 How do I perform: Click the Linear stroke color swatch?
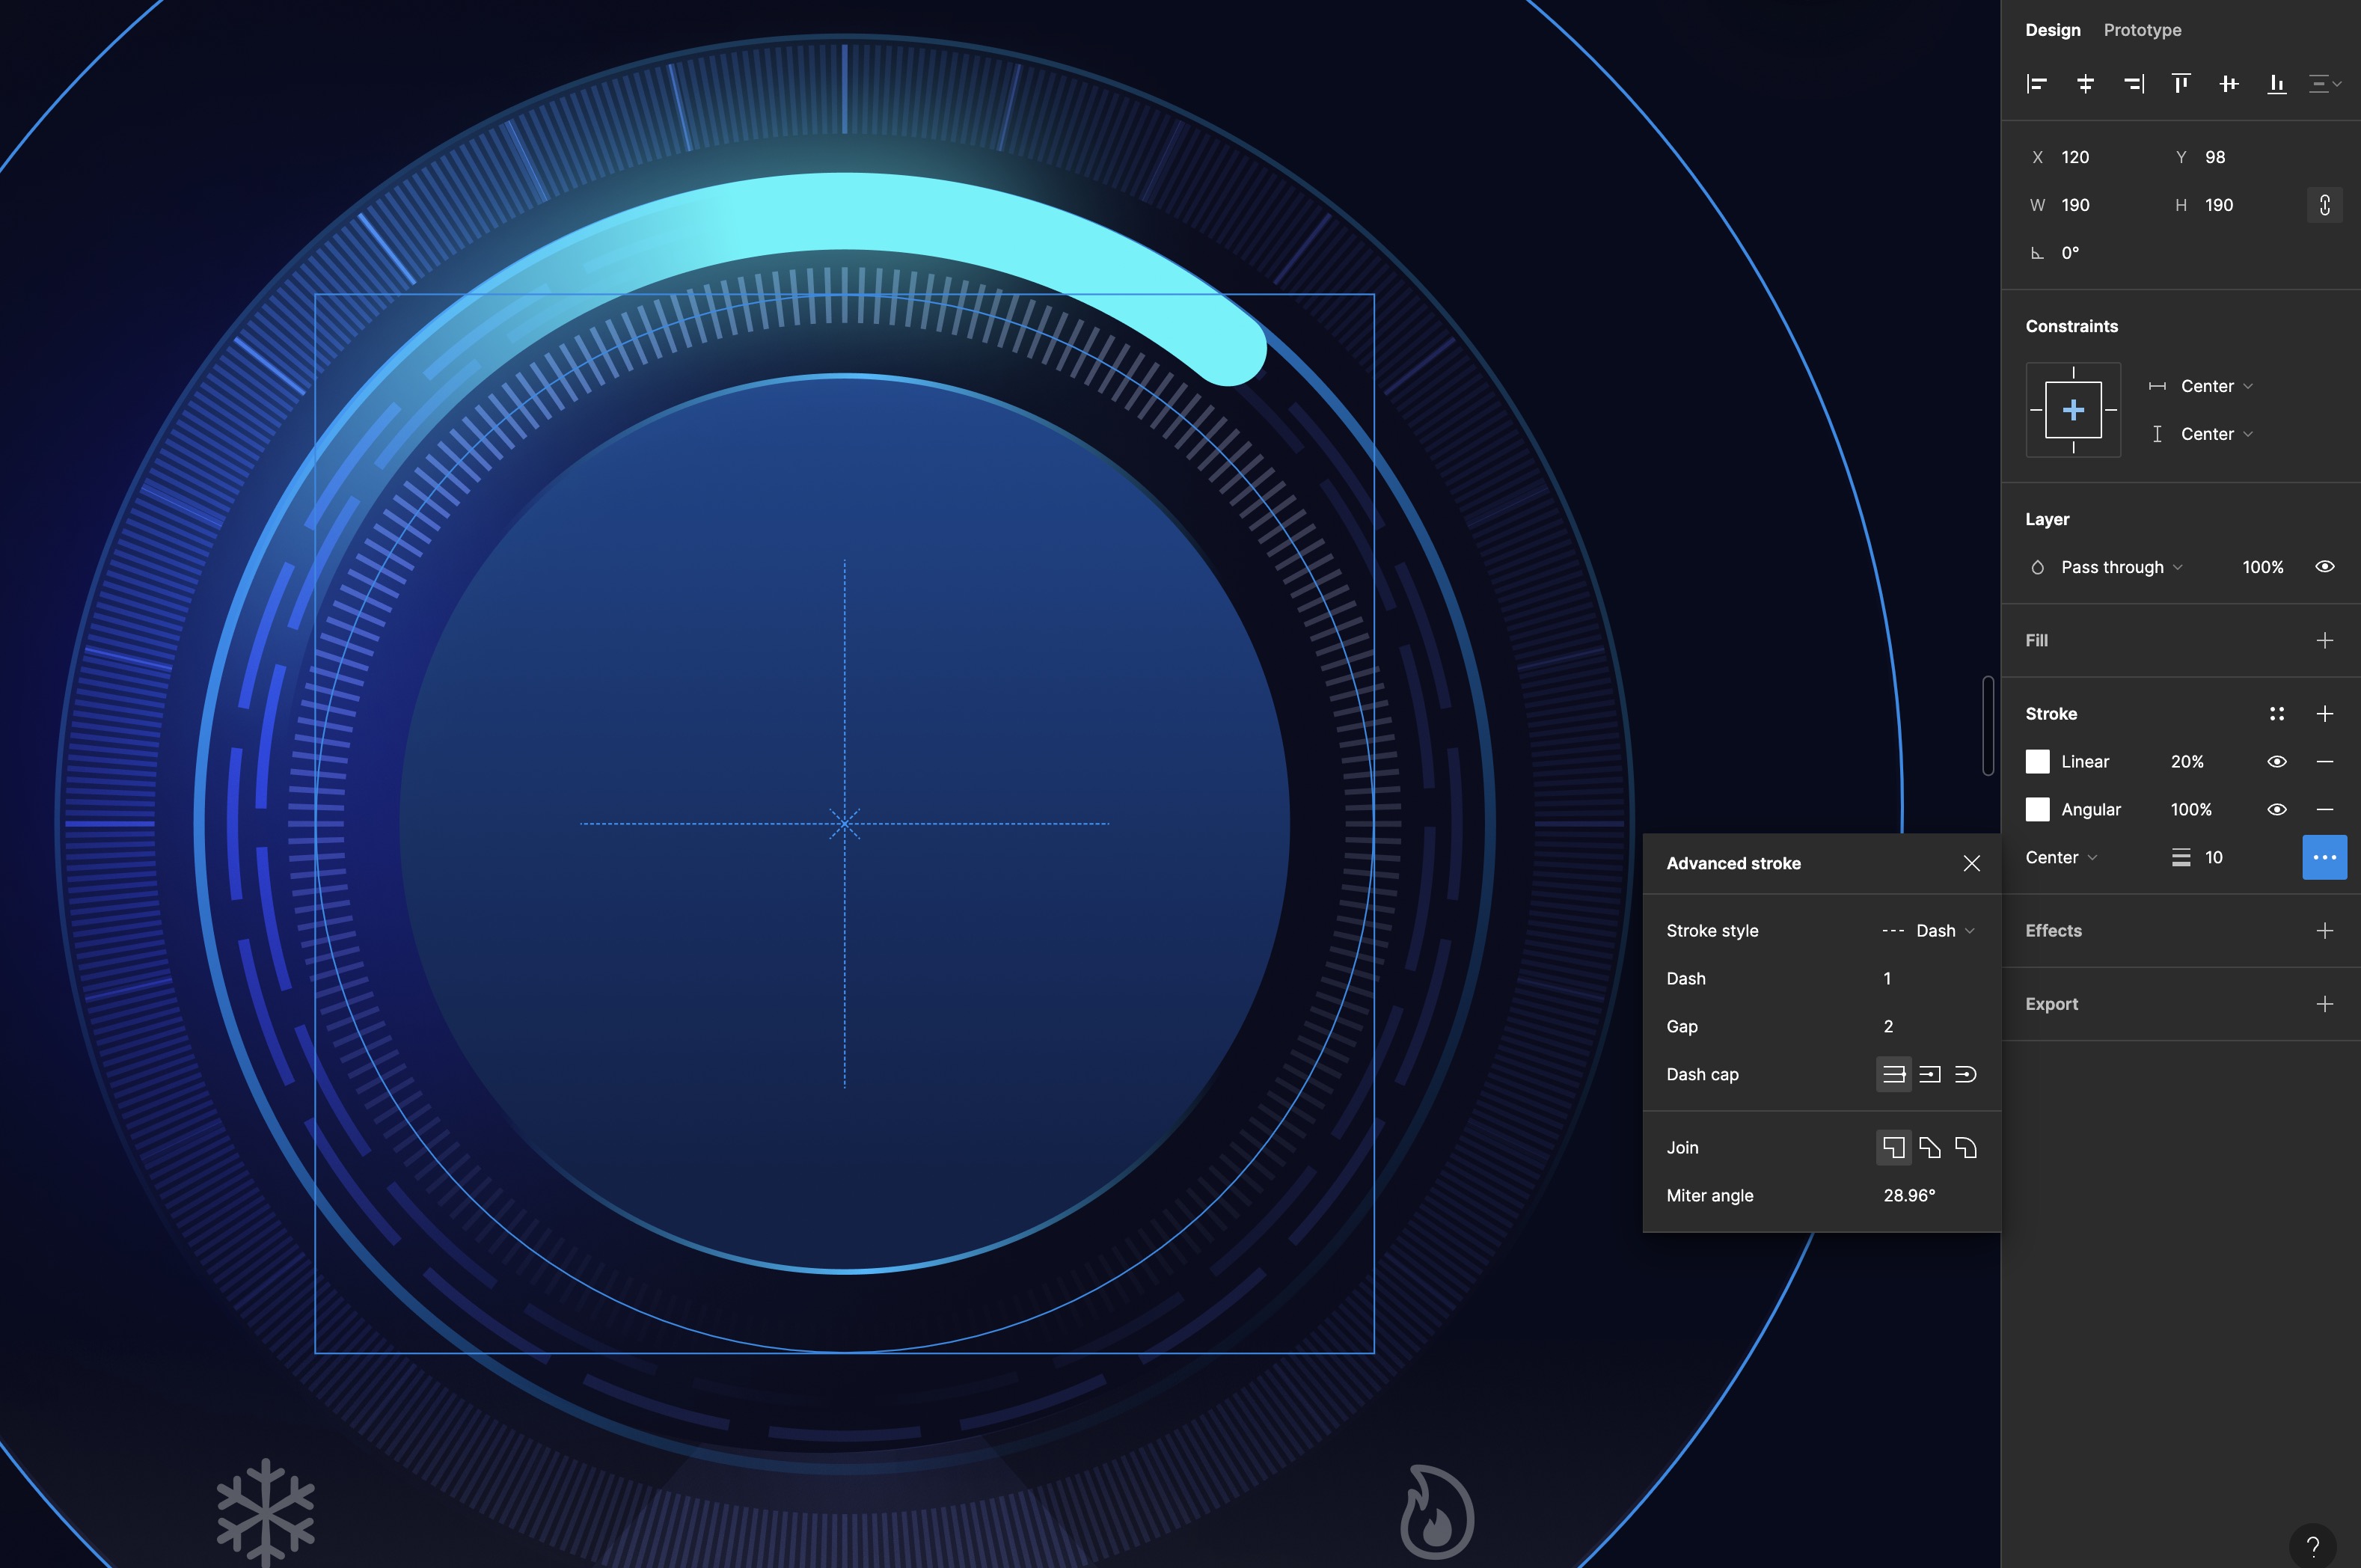click(x=2036, y=761)
